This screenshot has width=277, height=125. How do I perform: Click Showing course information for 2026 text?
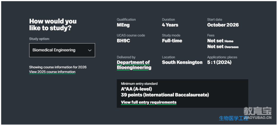click(58, 67)
